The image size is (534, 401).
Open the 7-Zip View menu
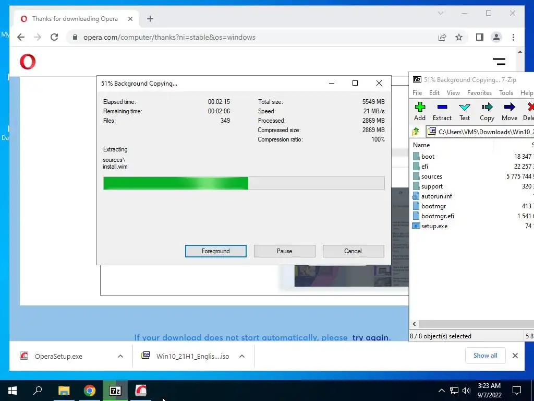pyautogui.click(x=453, y=93)
